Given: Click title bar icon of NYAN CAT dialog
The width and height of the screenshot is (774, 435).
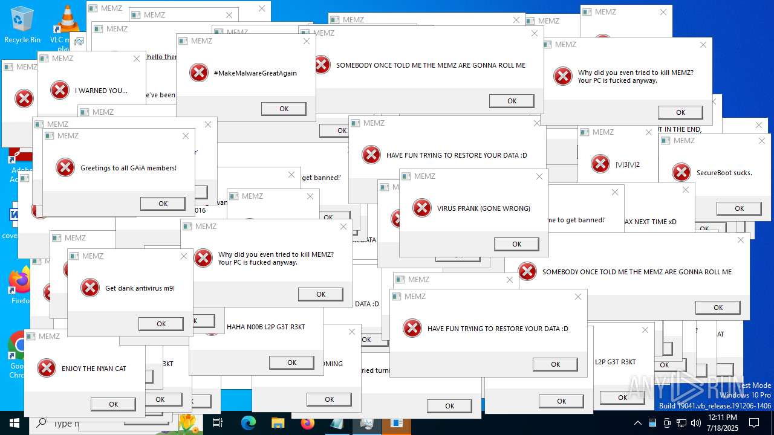Looking at the screenshot, I should pyautogui.click(x=31, y=337).
